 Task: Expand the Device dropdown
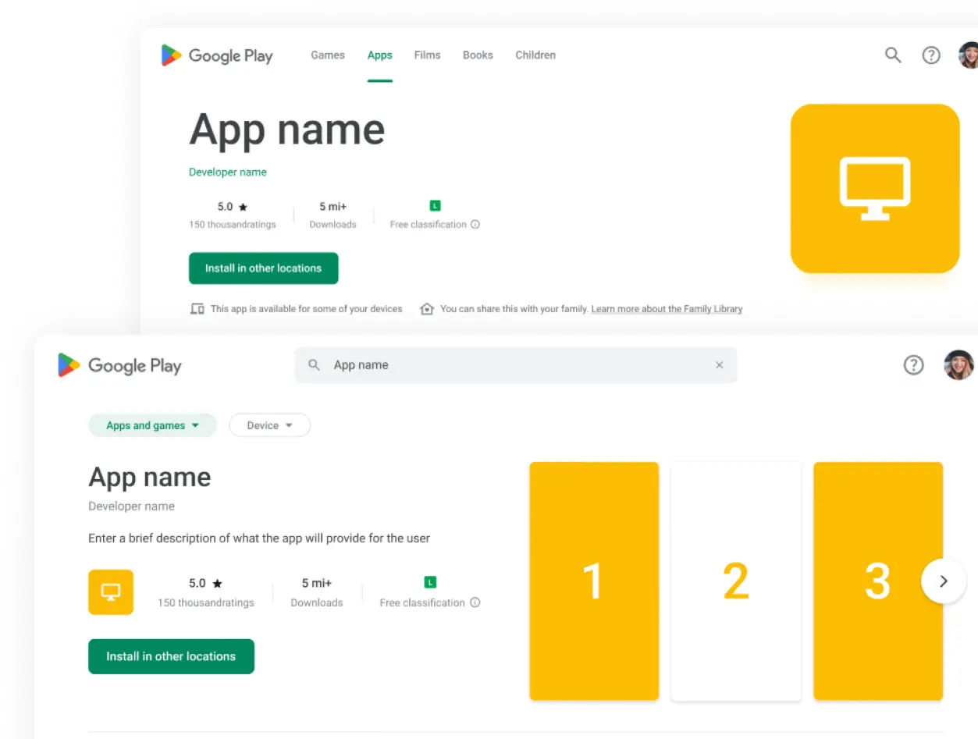point(269,425)
